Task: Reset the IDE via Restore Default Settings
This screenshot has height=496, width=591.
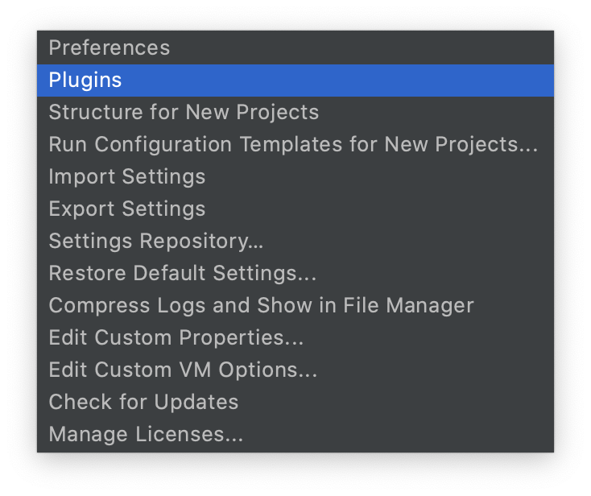Action: 183,273
